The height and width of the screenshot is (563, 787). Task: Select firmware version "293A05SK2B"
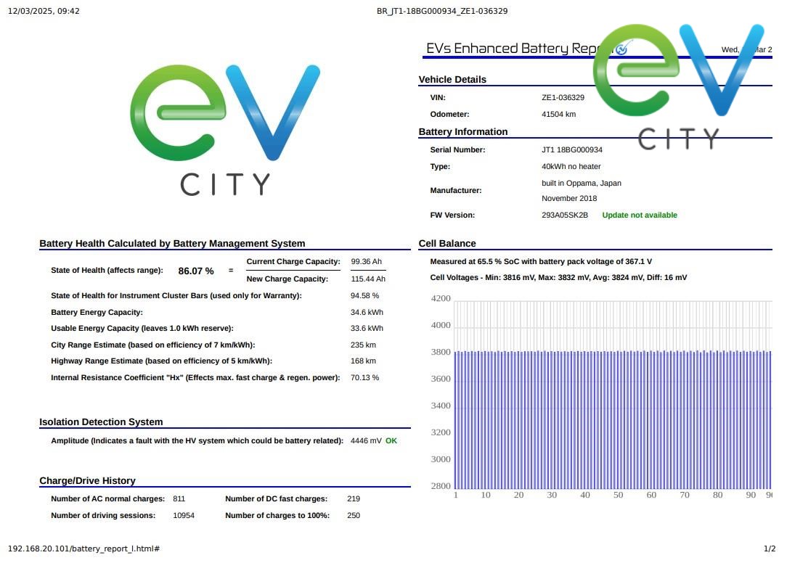(x=565, y=215)
